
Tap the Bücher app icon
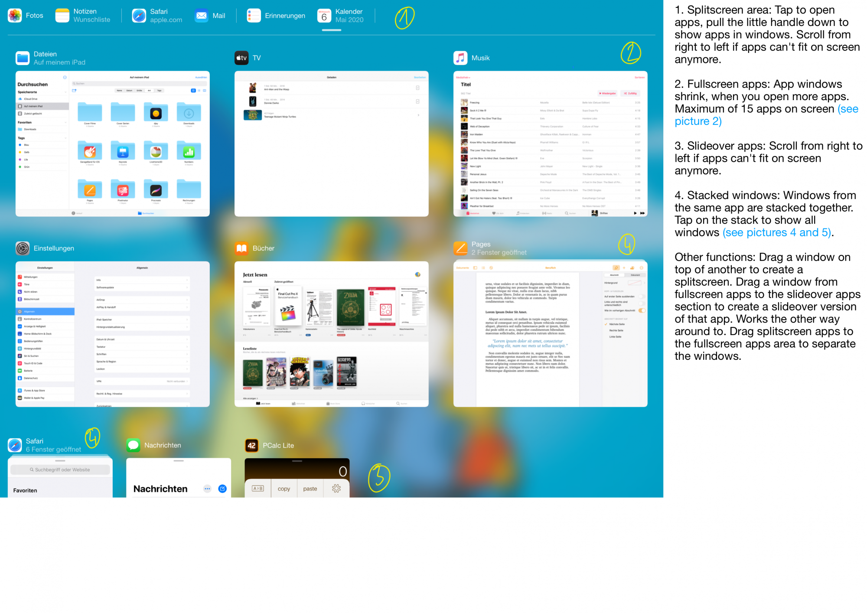[x=241, y=248]
